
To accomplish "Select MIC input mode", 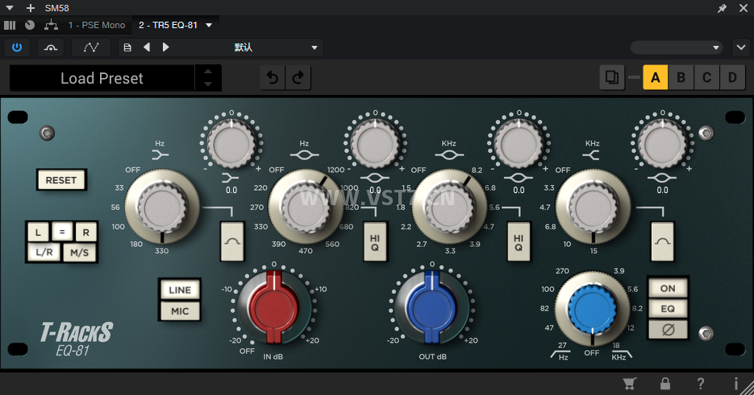I will 180,311.
